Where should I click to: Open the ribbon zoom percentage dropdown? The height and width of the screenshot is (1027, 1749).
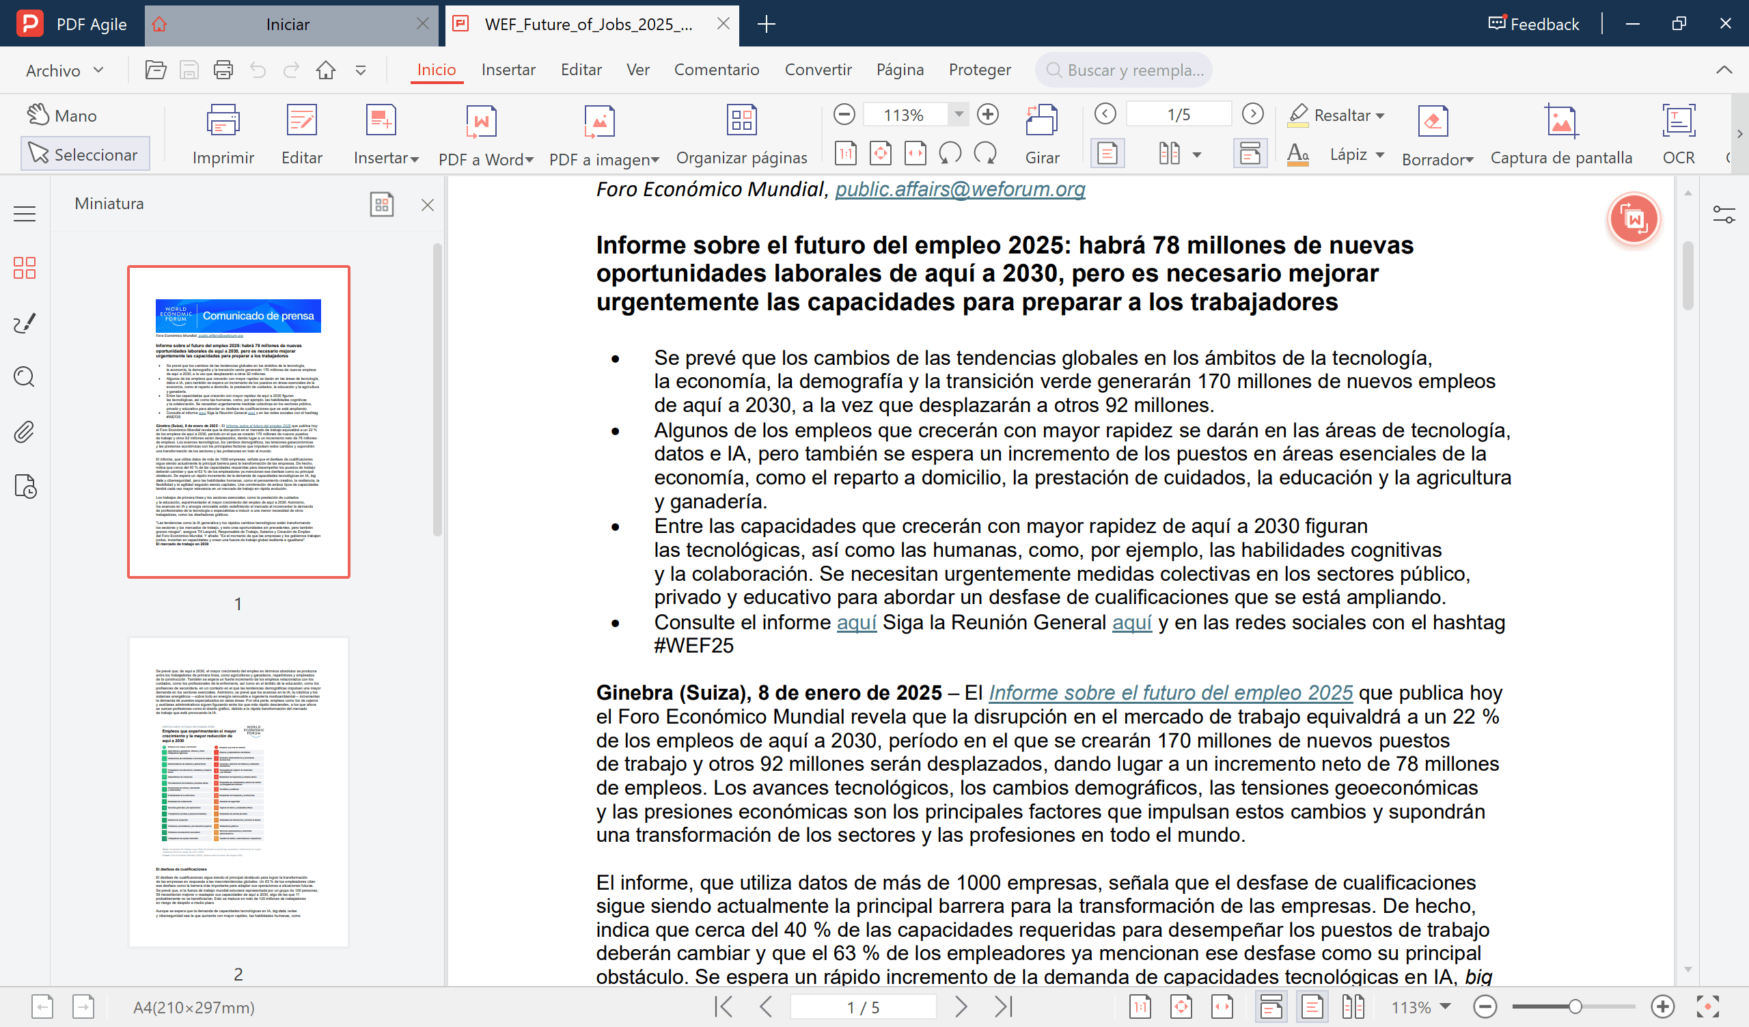pos(959,114)
